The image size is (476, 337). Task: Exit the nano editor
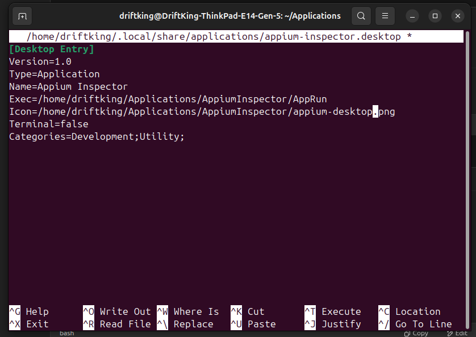point(27,324)
